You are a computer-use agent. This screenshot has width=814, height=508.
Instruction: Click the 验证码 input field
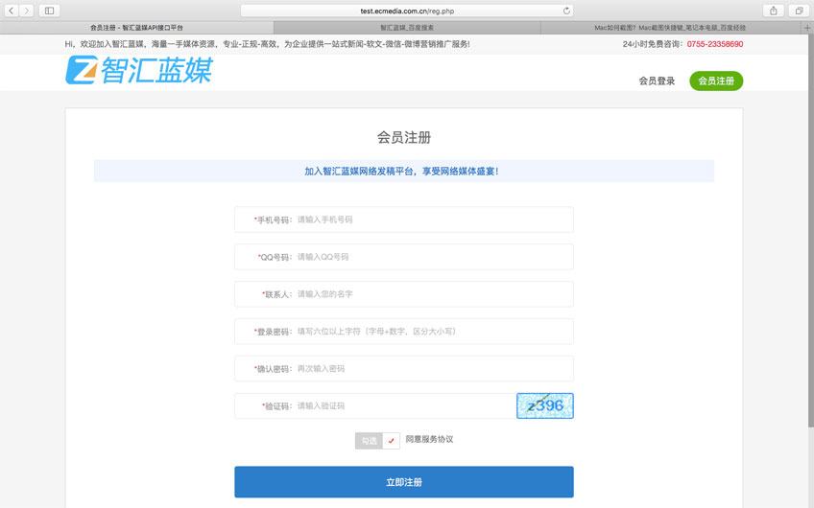click(403, 406)
